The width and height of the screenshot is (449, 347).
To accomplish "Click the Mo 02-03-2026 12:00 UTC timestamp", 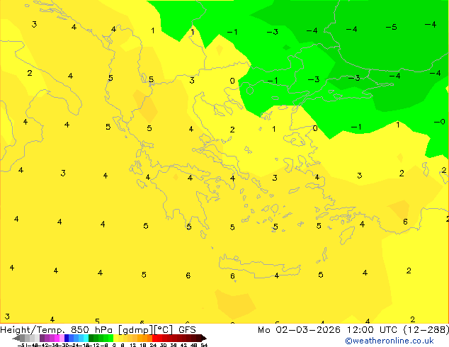I will point(329,330).
